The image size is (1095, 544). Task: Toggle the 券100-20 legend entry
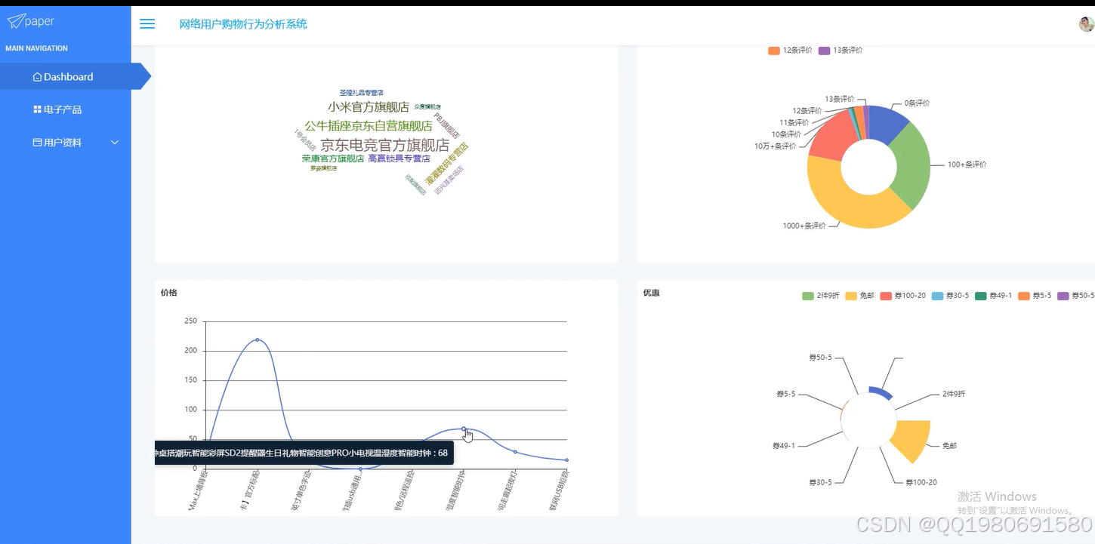pos(902,296)
